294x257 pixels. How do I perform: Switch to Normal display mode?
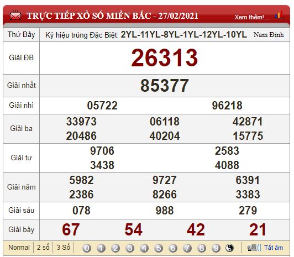point(19,248)
